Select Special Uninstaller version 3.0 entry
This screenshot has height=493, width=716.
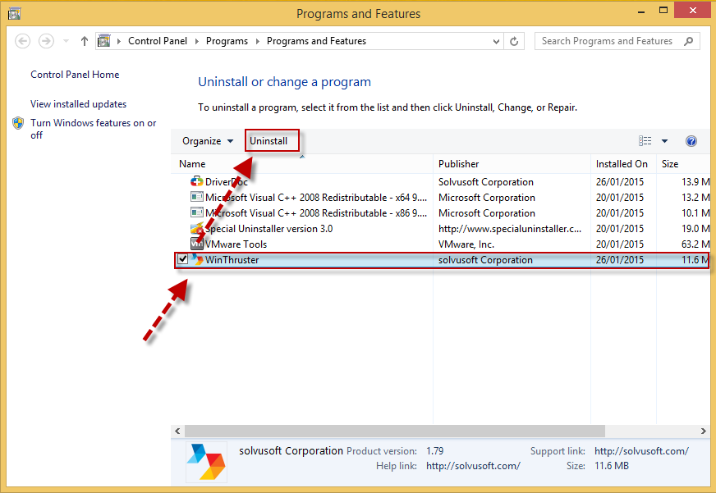point(269,229)
